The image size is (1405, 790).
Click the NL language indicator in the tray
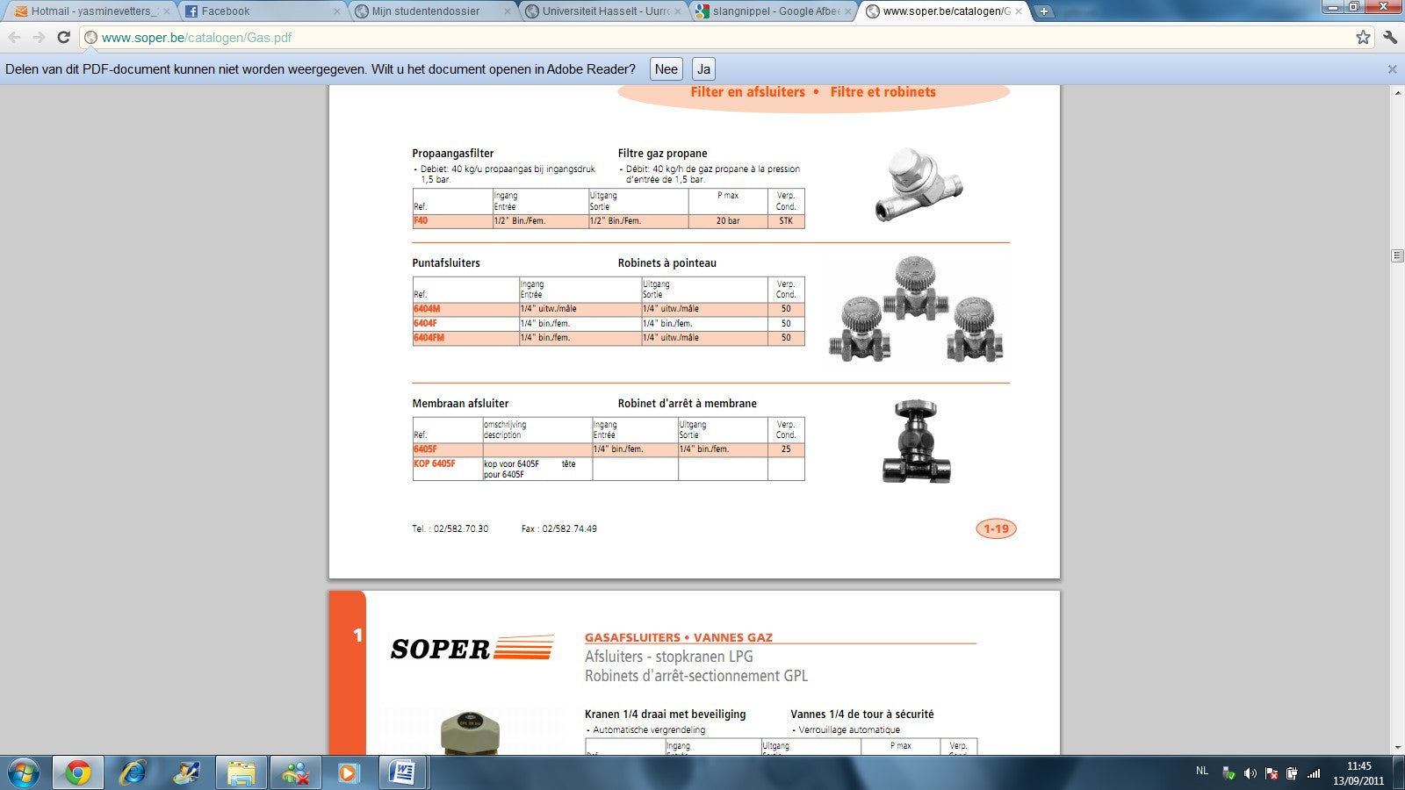coord(1202,771)
